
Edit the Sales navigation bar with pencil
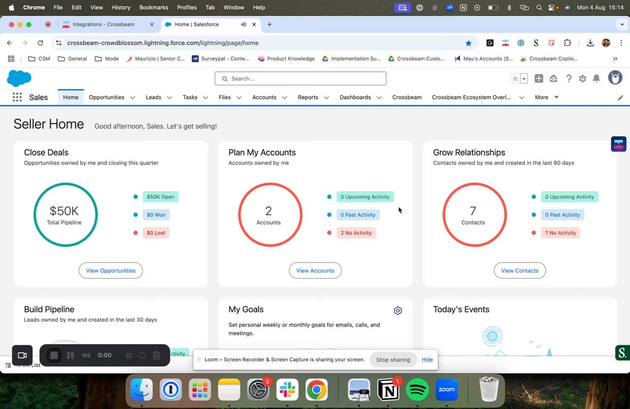point(620,98)
